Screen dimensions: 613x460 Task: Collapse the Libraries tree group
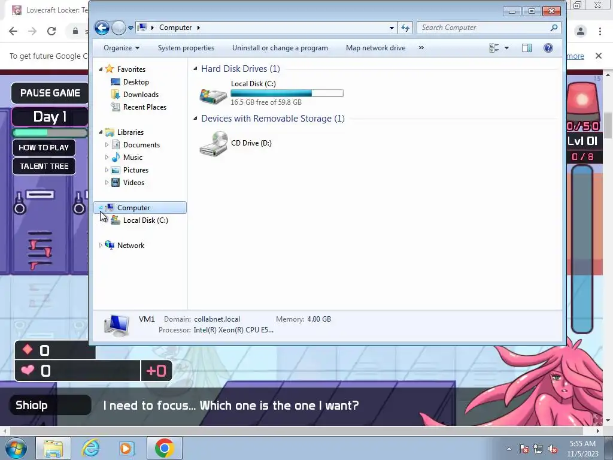pyautogui.click(x=101, y=132)
